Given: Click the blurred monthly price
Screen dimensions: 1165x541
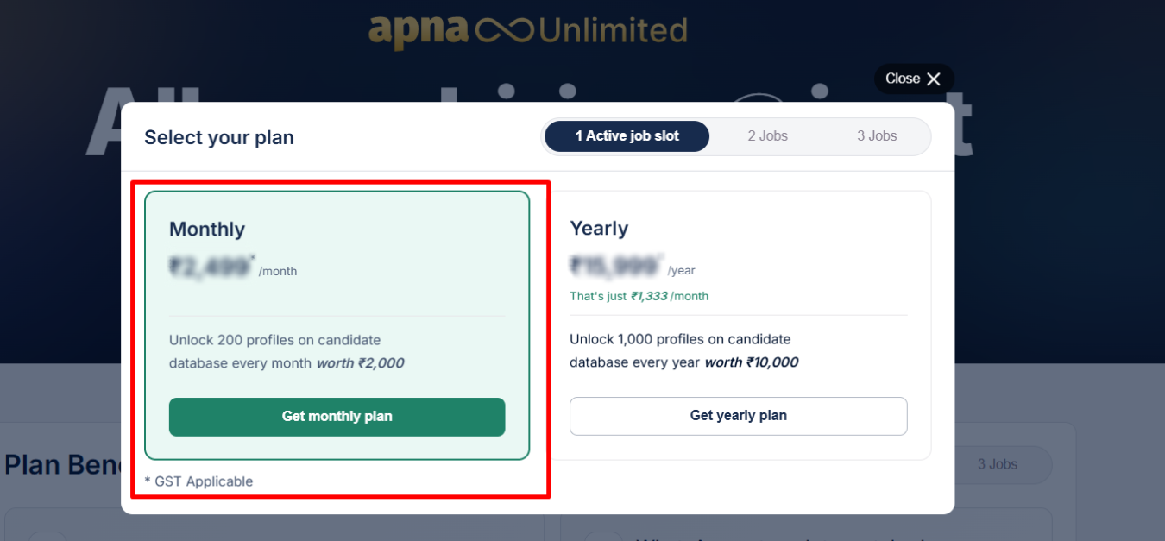Looking at the screenshot, I should point(211,267).
